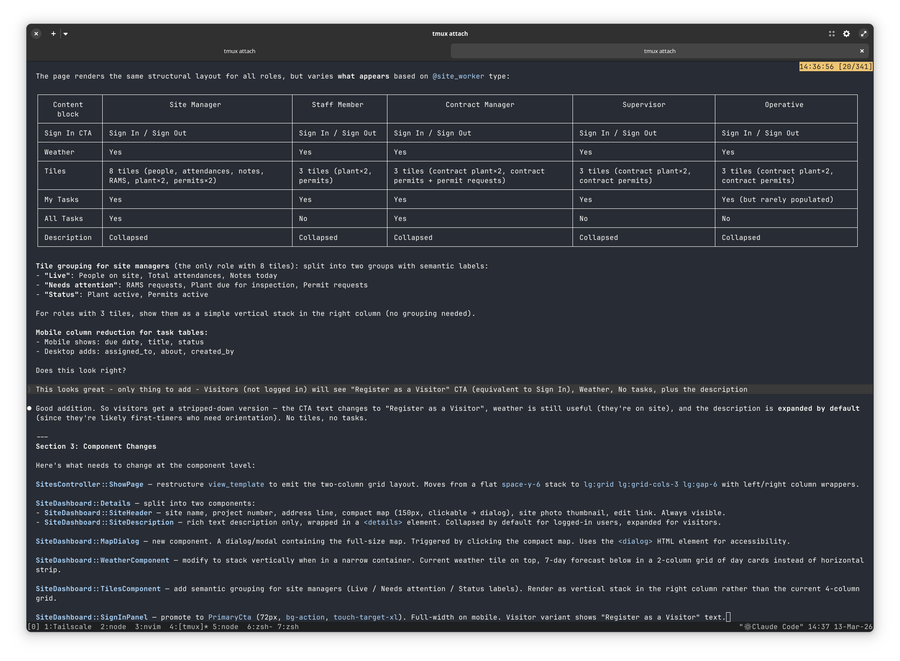Viewport: 900px width, 661px height.
Task: Click the circled X icon at top left
Action: [x=36, y=34]
